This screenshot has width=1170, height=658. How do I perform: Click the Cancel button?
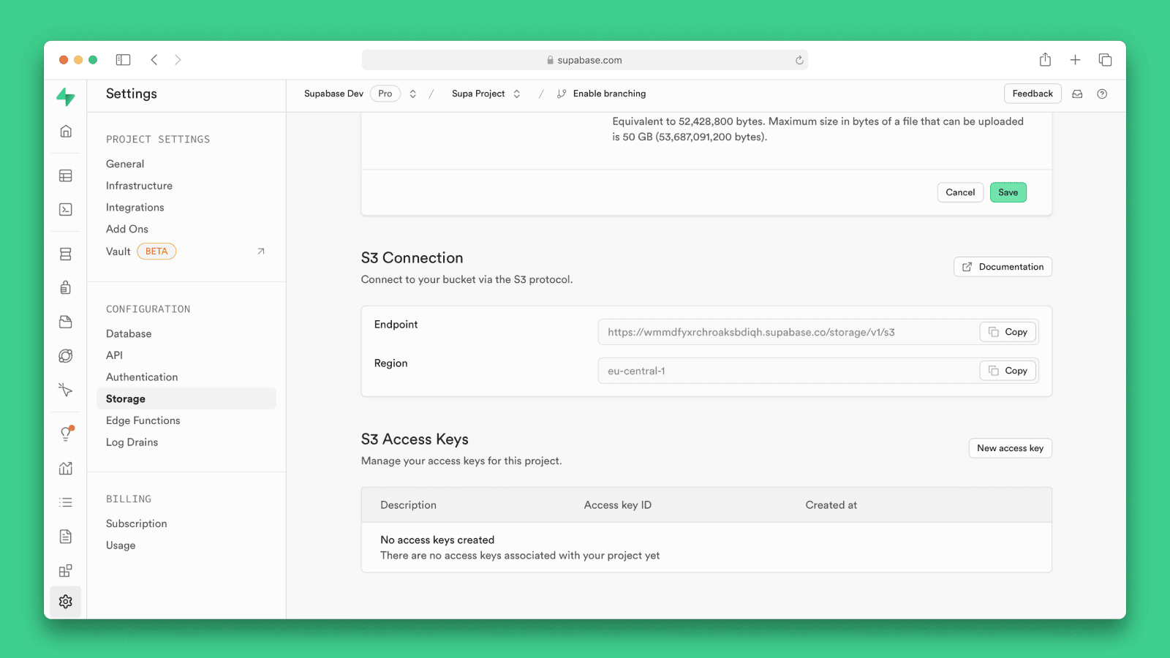pyautogui.click(x=960, y=192)
